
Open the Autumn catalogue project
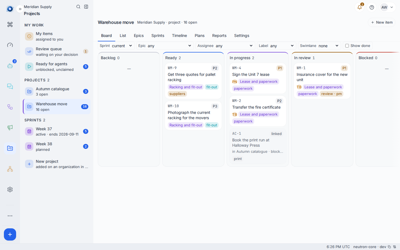click(57, 91)
